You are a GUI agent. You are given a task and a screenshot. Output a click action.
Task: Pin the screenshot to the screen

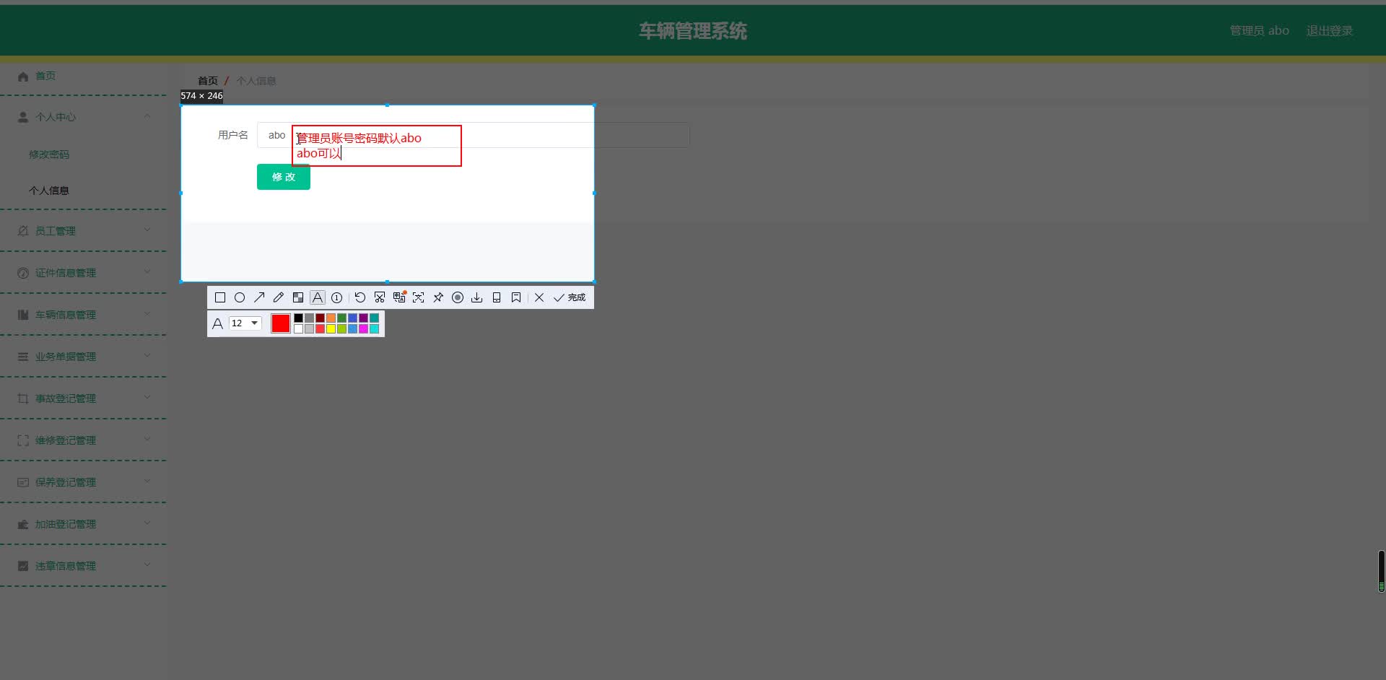pyautogui.click(x=438, y=297)
